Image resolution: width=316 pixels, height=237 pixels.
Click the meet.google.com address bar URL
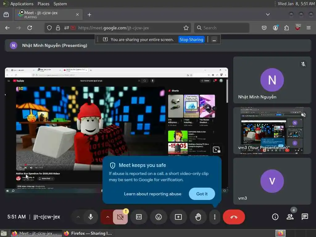coord(114,28)
